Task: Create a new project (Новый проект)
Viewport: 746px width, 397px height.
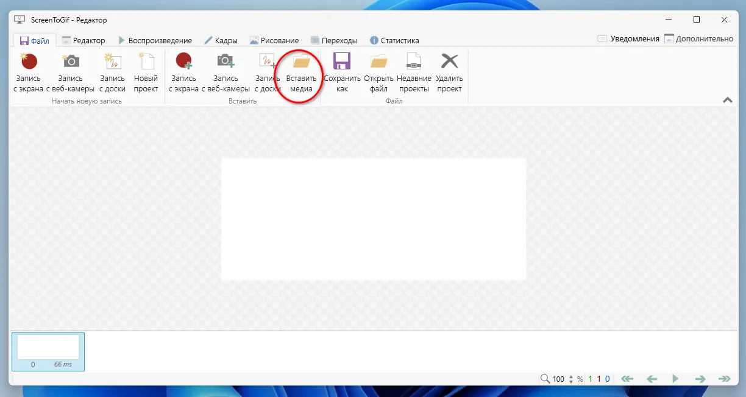Action: [x=146, y=73]
